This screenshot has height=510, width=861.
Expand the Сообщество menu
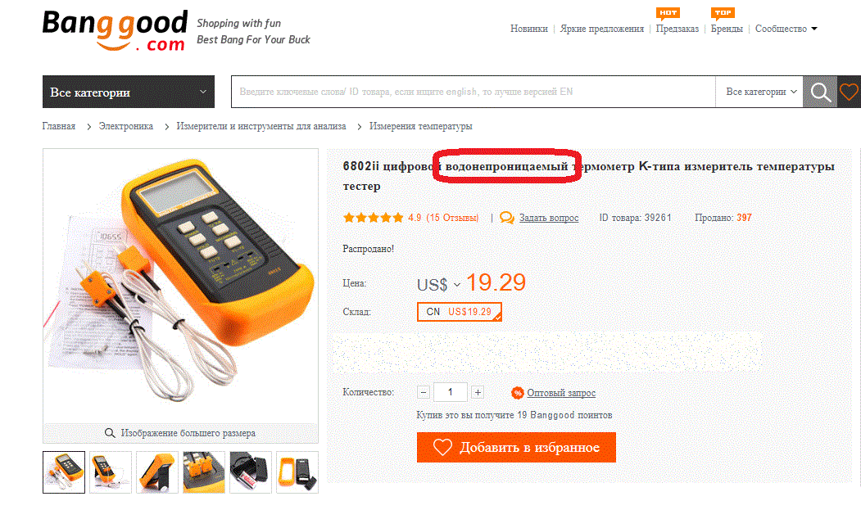click(786, 29)
